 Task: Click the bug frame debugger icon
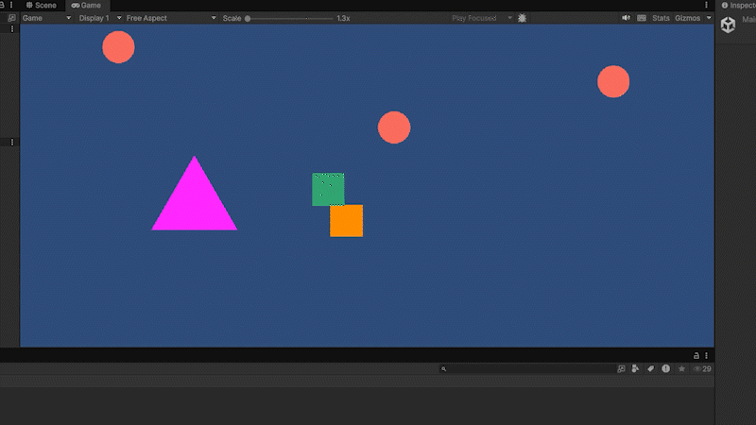point(523,18)
